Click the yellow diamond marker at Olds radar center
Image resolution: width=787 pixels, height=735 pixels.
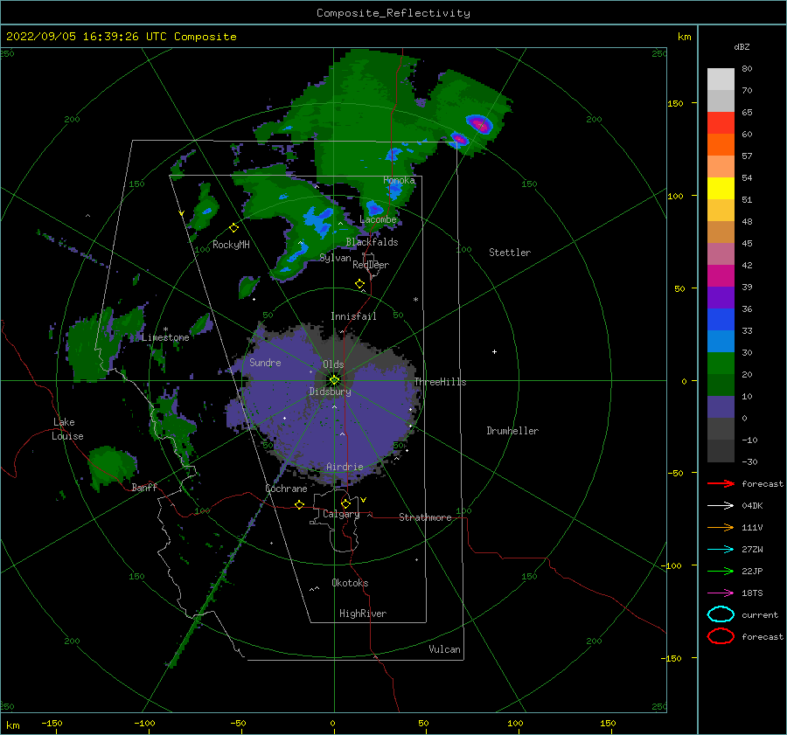click(334, 380)
